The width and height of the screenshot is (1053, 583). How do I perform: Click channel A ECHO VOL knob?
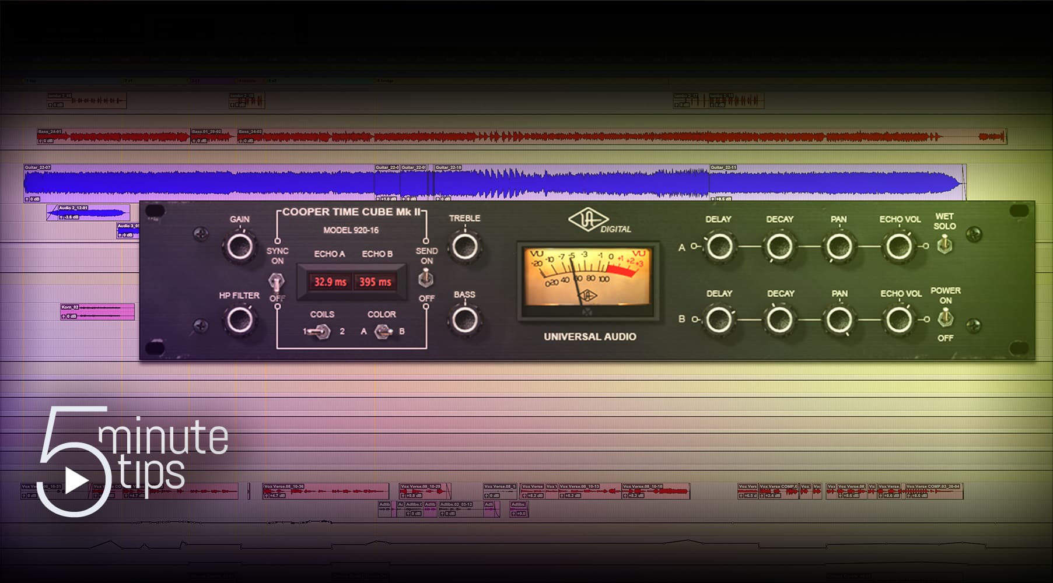point(899,247)
